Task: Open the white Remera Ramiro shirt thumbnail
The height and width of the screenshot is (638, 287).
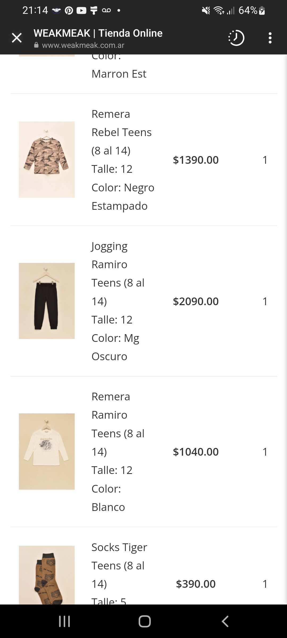Action: click(47, 451)
